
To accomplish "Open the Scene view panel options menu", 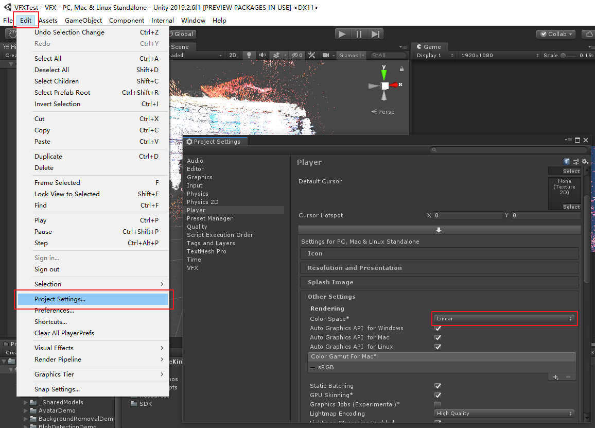I will pyautogui.click(x=403, y=47).
